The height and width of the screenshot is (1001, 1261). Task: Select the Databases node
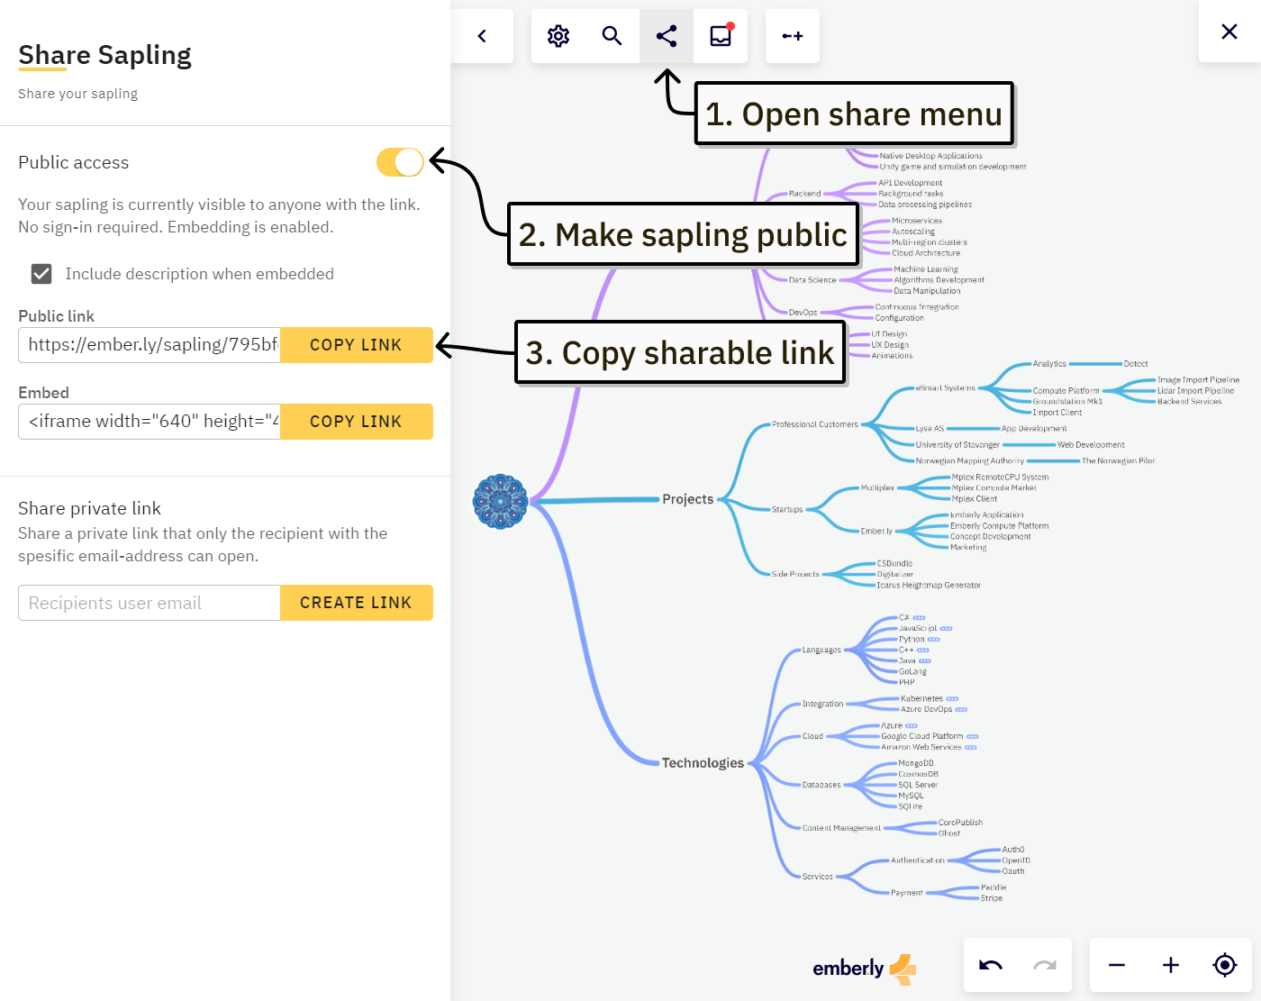(821, 786)
